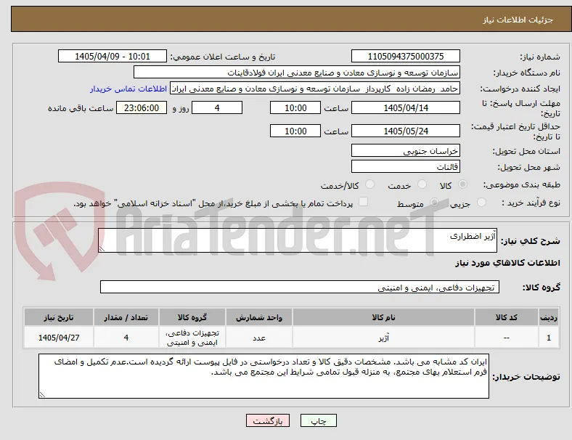Select the کالا radio button
Viewport: 572px width, 440px height.
[462, 184]
